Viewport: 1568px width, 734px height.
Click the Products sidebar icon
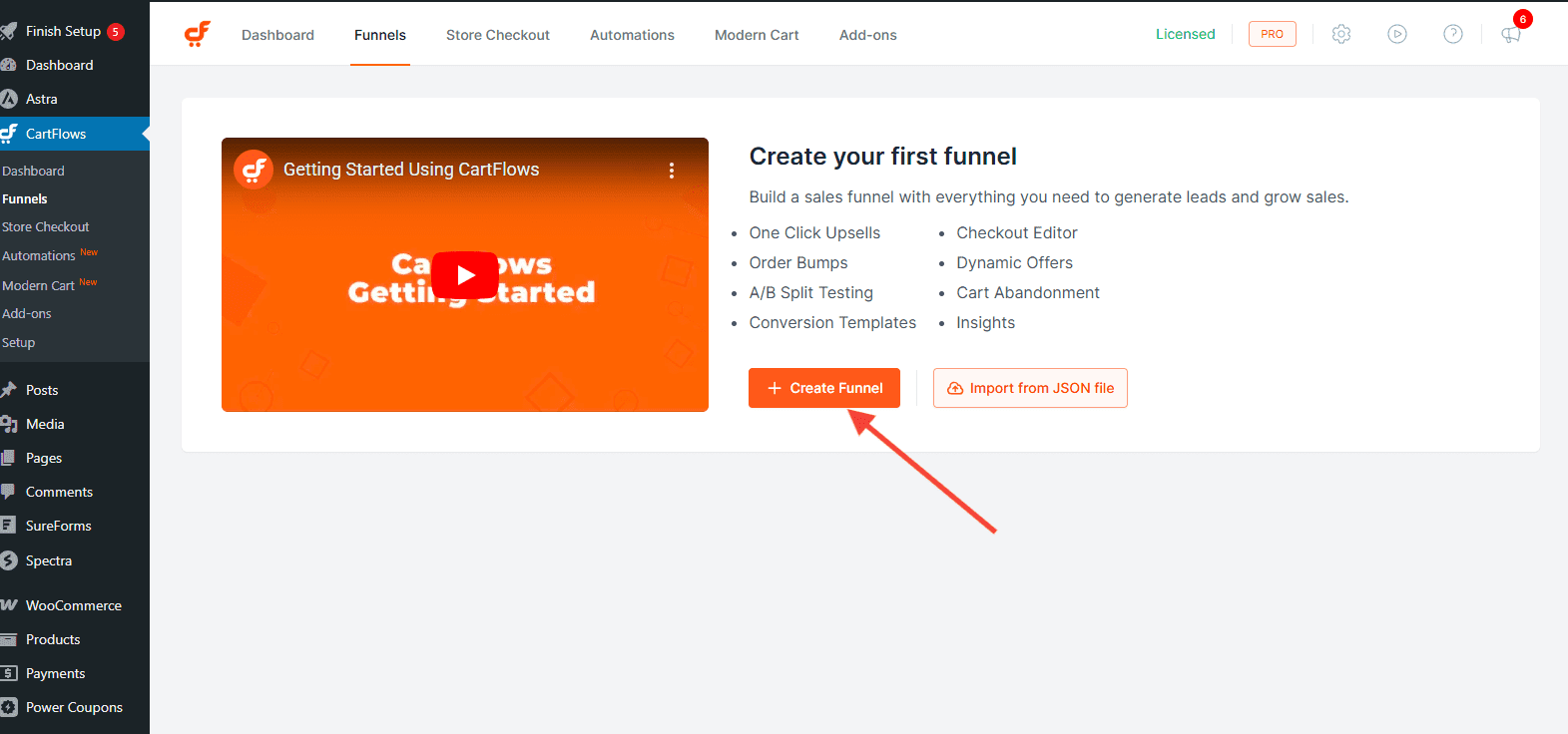(x=9, y=639)
